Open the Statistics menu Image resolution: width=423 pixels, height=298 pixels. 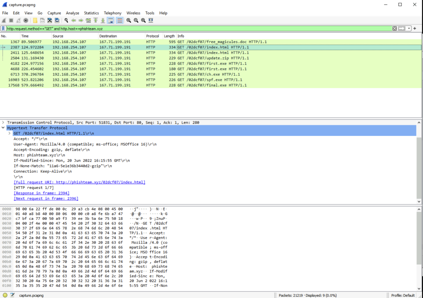[x=91, y=13]
